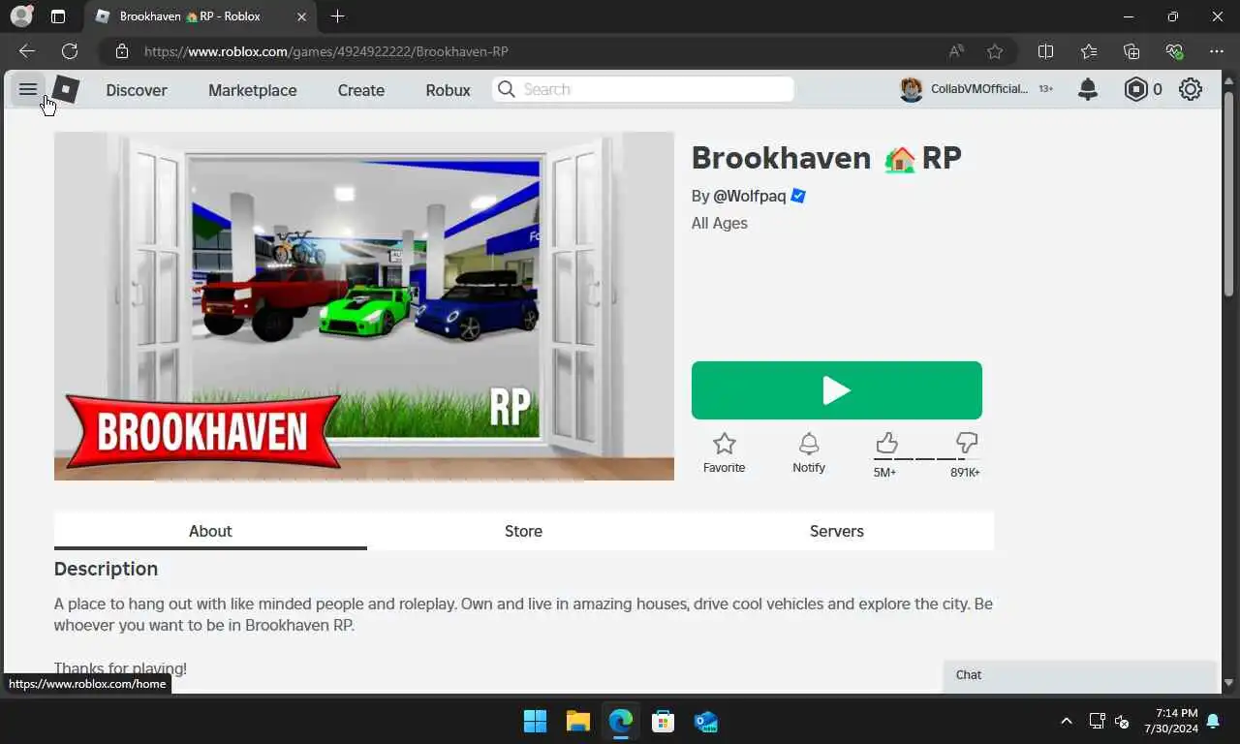1240x744 pixels.
Task: Open Microsoft Edge from taskbar
Action: coord(621,721)
